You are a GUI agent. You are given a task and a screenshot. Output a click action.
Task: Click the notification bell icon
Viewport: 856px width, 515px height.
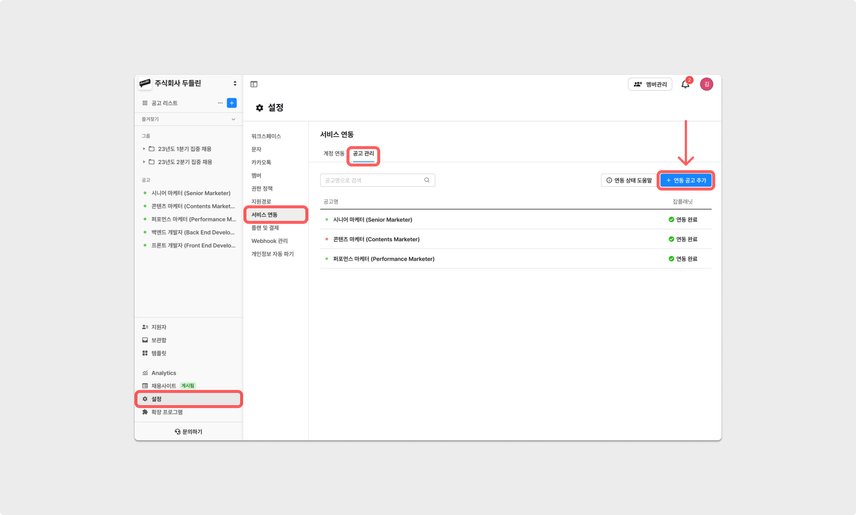(x=685, y=84)
